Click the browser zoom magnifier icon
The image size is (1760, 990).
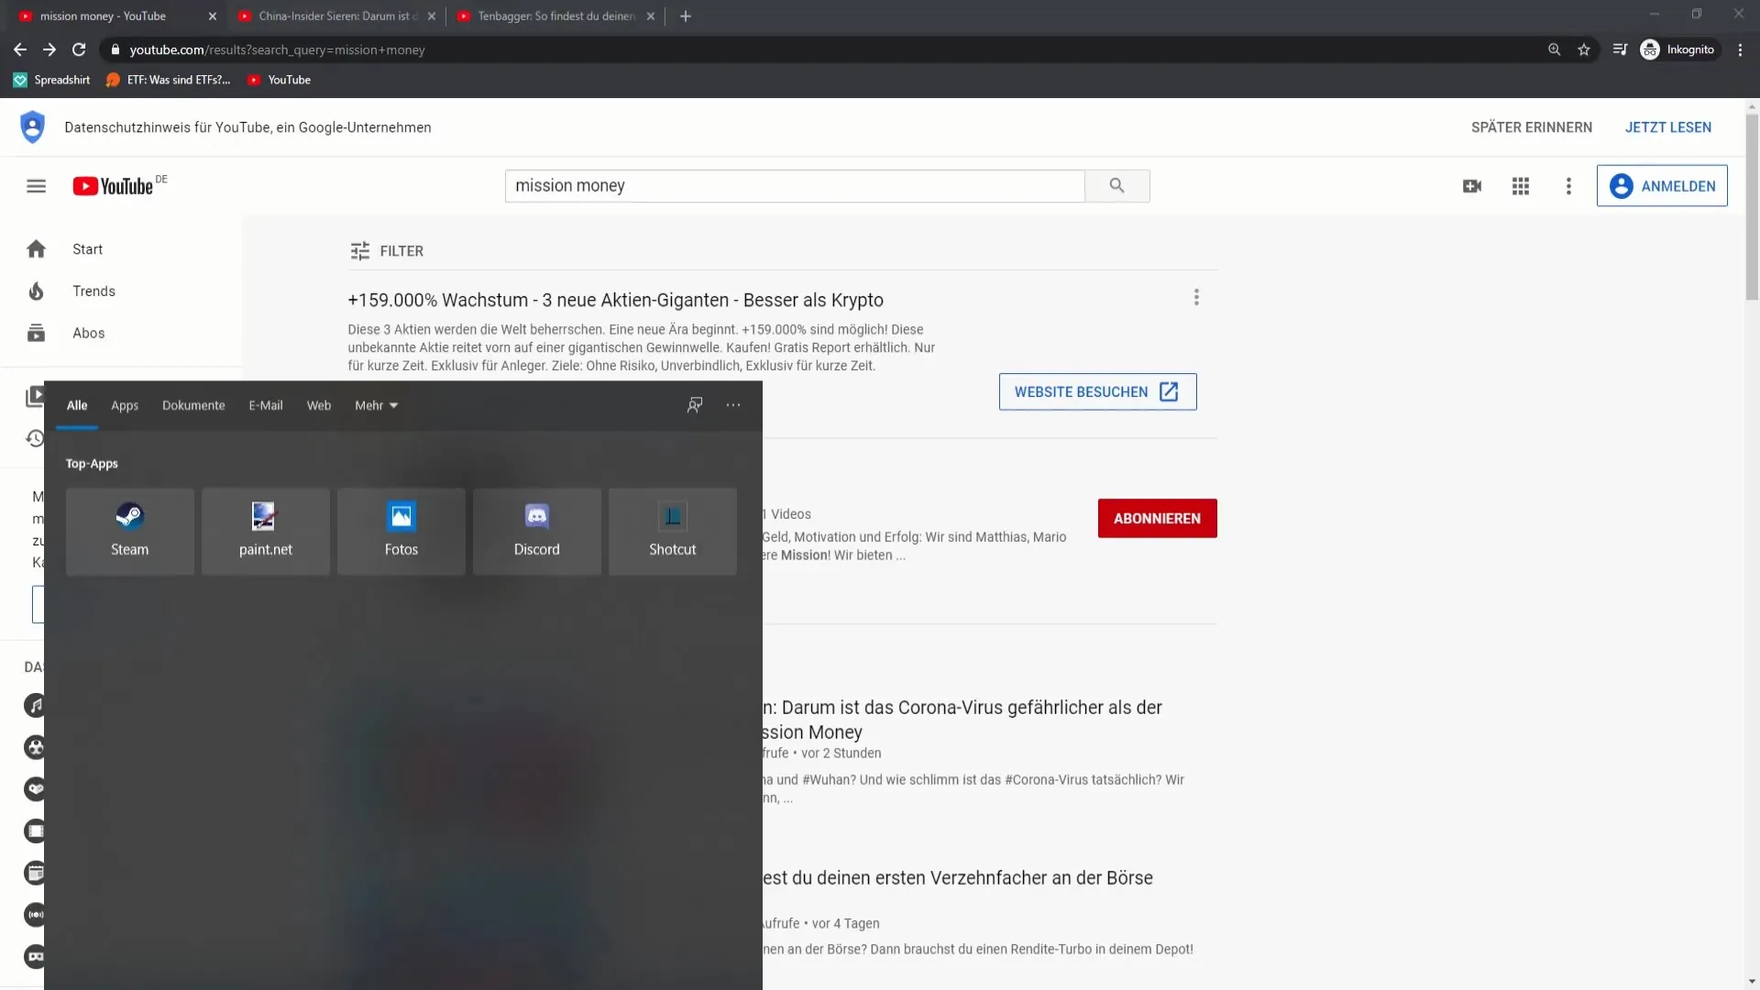pyautogui.click(x=1554, y=49)
